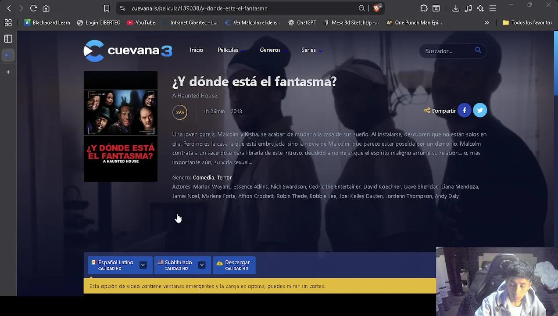Open the Mesa 3d SketchUp bookmark
Image resolution: width=558 pixels, height=316 pixels.
pyautogui.click(x=351, y=22)
